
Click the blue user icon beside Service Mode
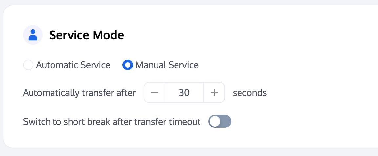(x=33, y=35)
